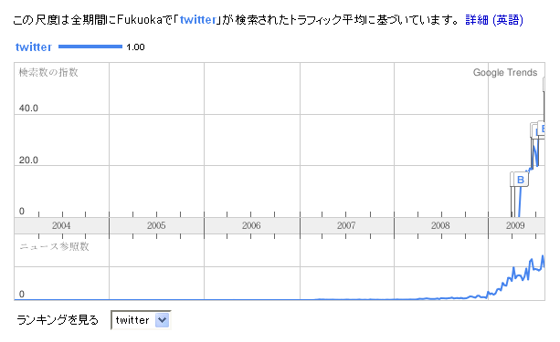Click the blue twitter legend label
This screenshot has width=560, height=342.
pyautogui.click(x=34, y=47)
